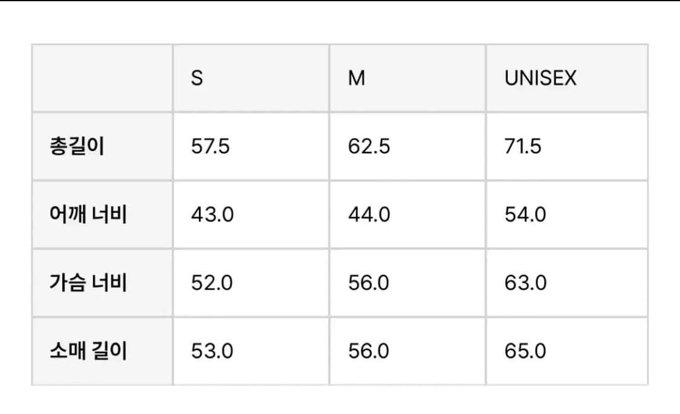The height and width of the screenshot is (414, 680).
Task: Select the 52.0 chest width cell
Action: click(251, 283)
